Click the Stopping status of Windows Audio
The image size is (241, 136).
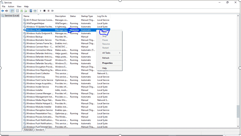tap(74, 30)
